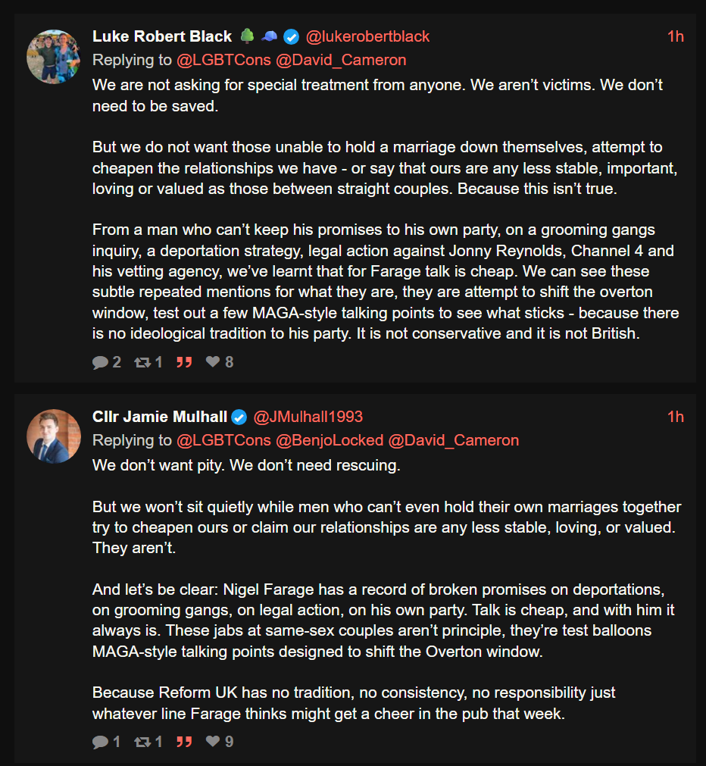Like Luke Robert Black's post
The width and height of the screenshot is (706, 766).
pyautogui.click(x=213, y=362)
